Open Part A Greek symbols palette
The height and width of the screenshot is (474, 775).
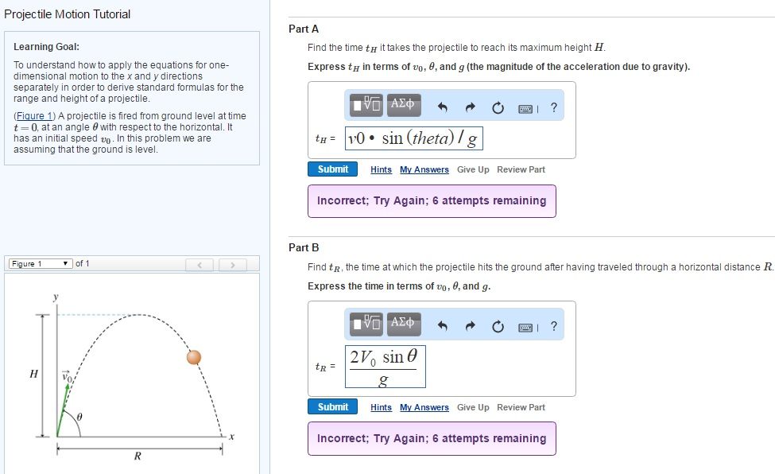tap(404, 106)
